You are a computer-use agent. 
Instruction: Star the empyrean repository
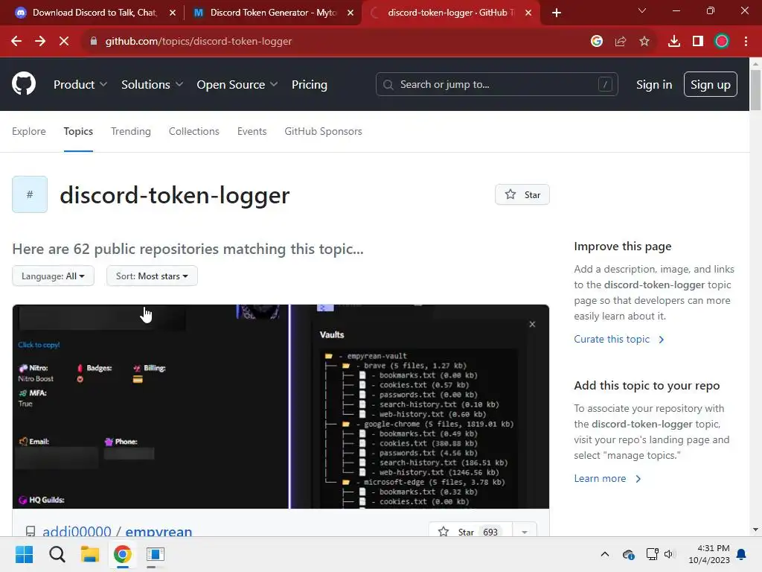coord(470,531)
